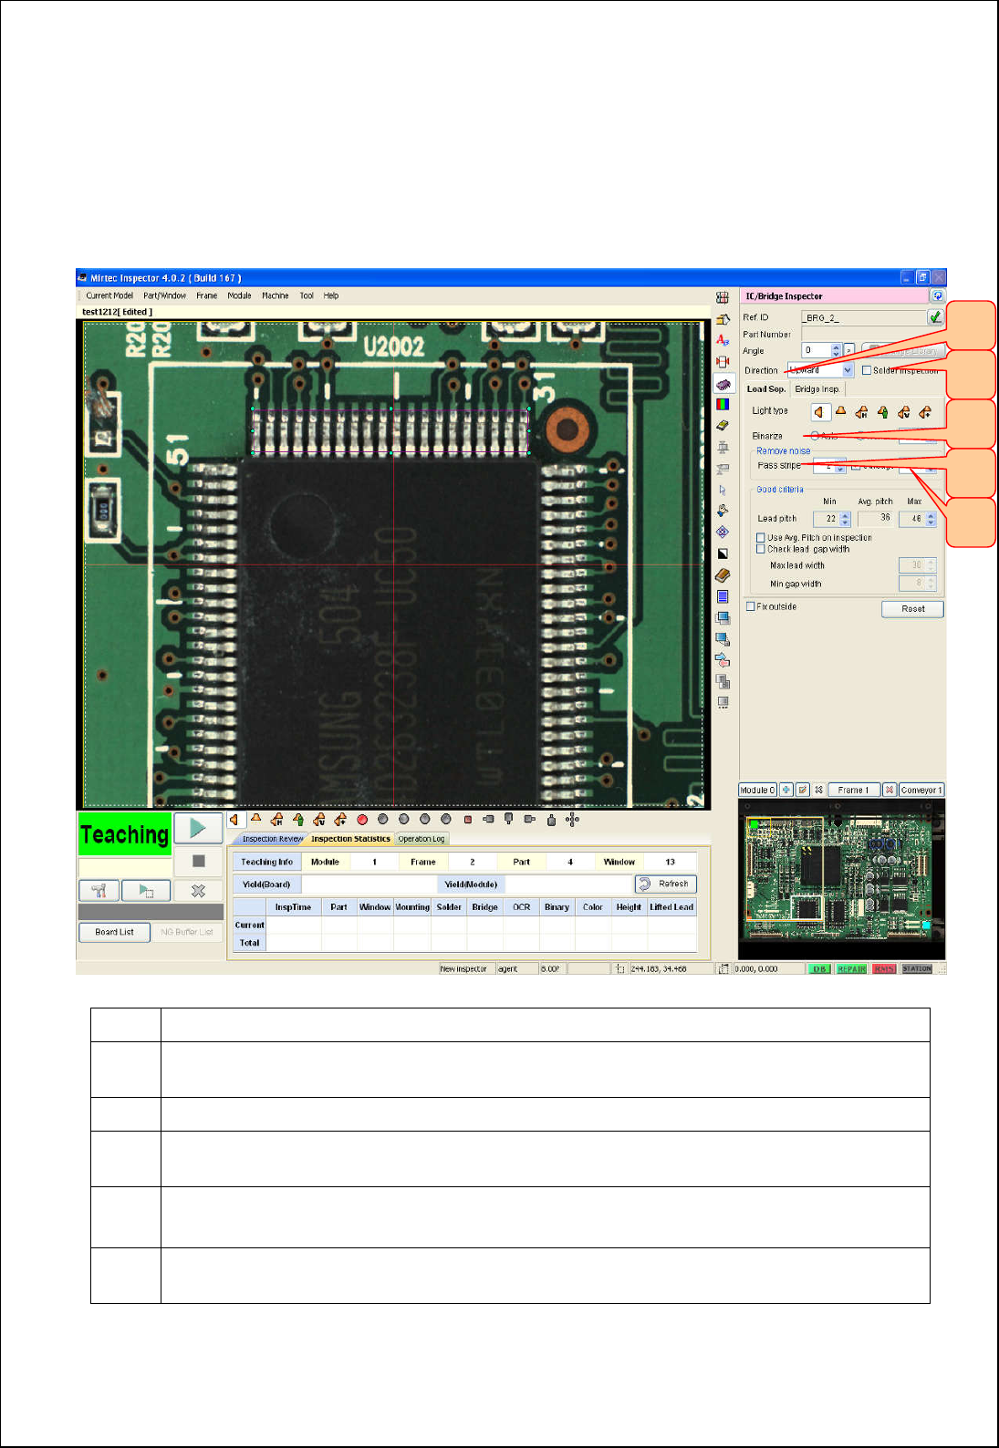The image size is (999, 1448).
Task: Click the Refresh button
Action: (x=666, y=884)
